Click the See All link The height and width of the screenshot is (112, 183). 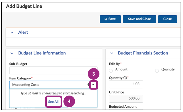53,102
